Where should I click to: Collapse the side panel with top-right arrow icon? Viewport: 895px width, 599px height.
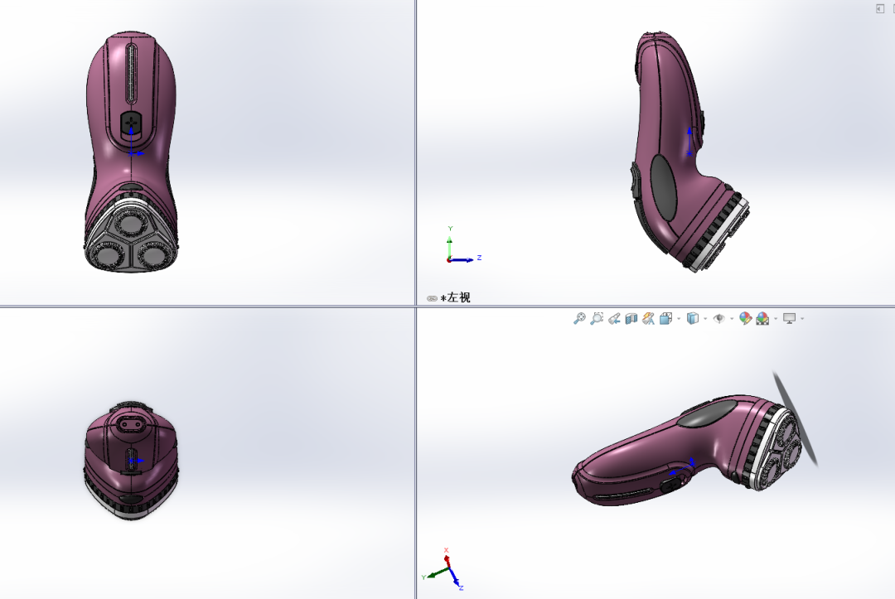pos(879,8)
